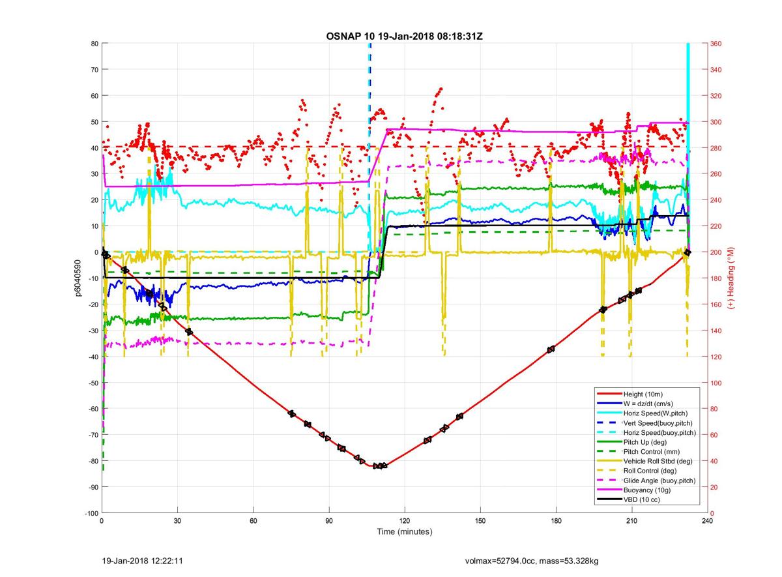Image resolution: width=782 pixels, height=577 pixels.
Task: Click the x-axis tick label 120
Action: [404, 522]
